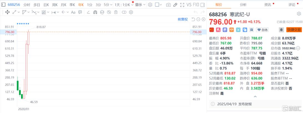Enter fullscreen chart mode

[182, 5]
